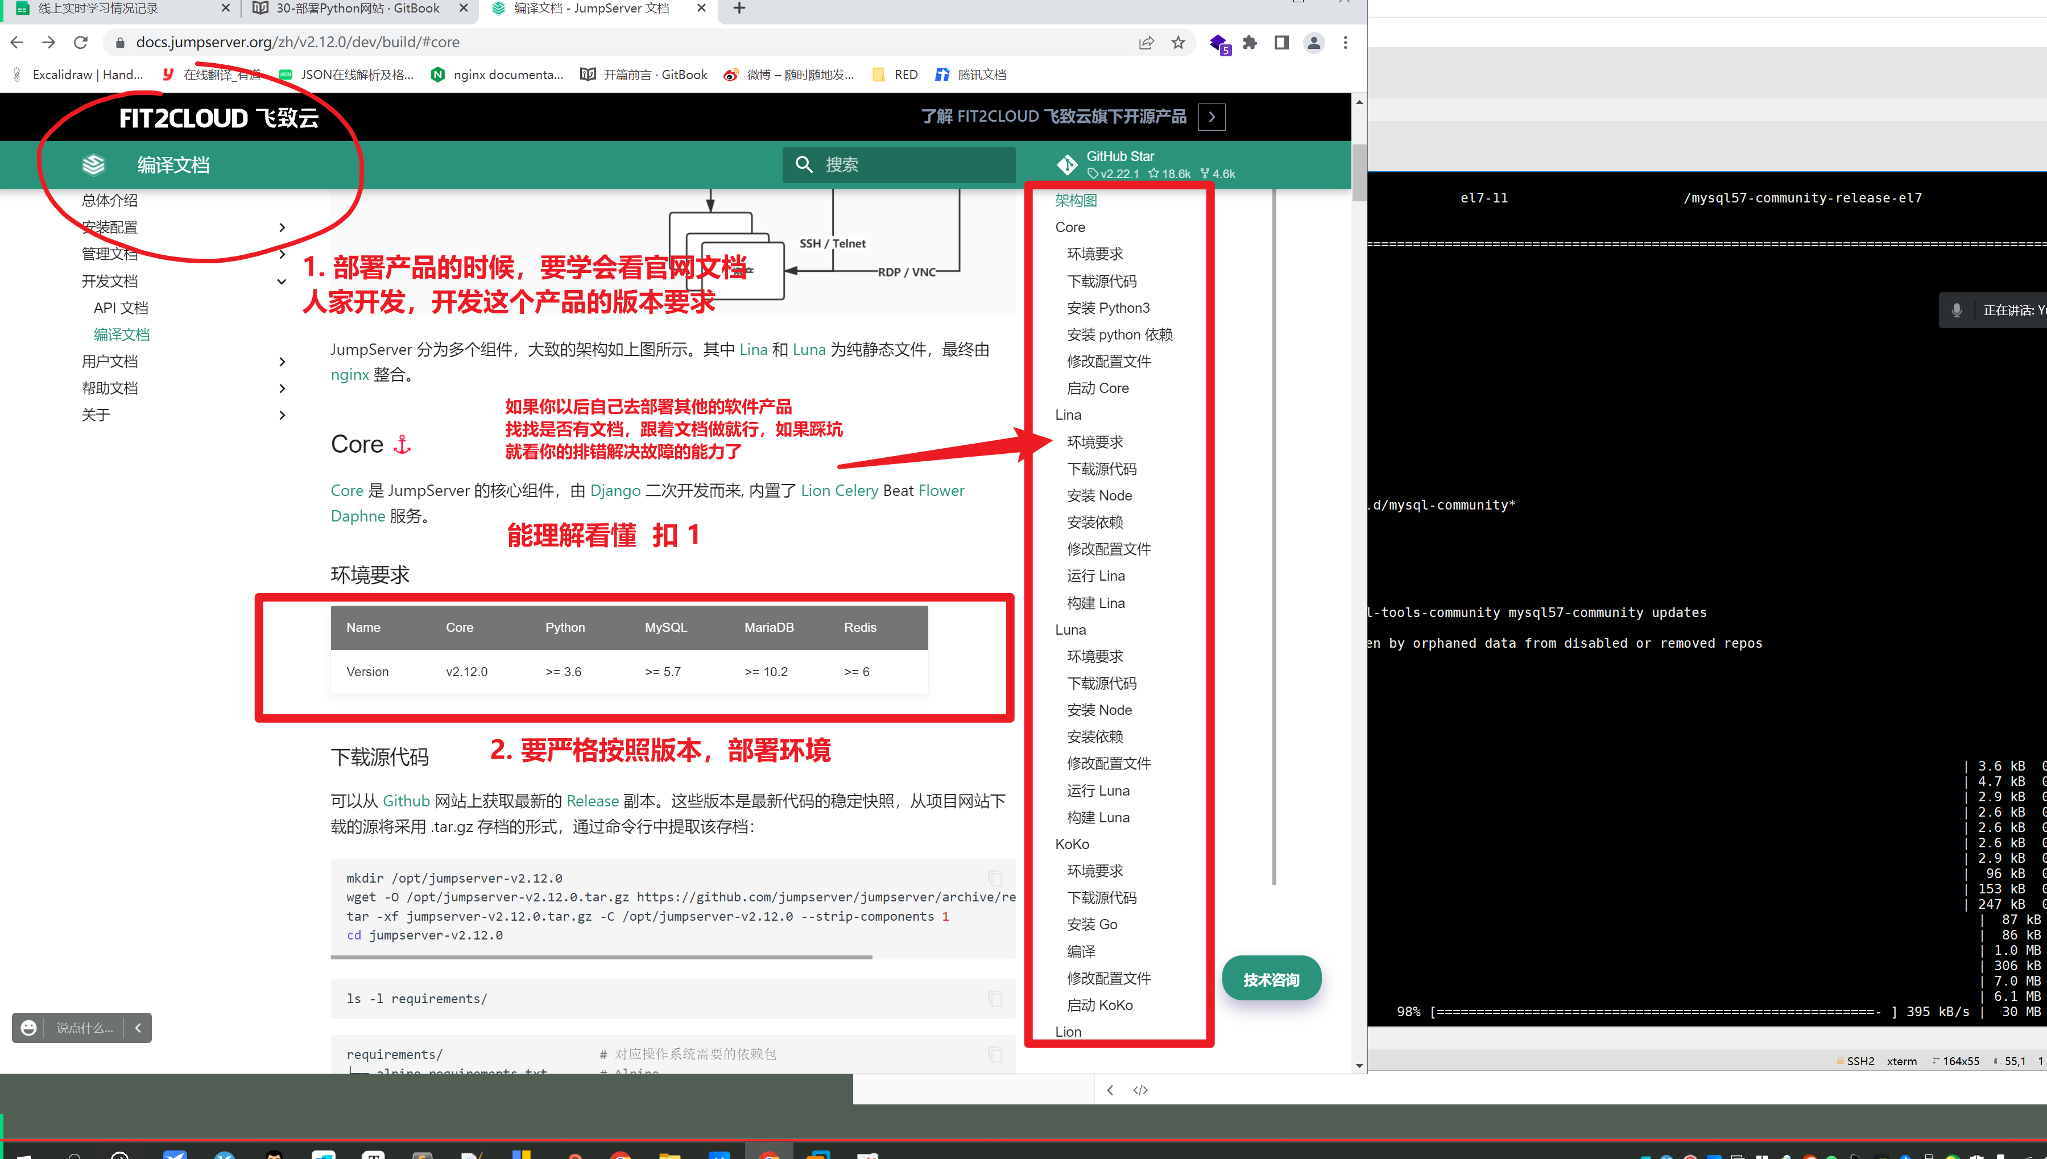Close the 线上实时学习情况记录 tab

(225, 8)
